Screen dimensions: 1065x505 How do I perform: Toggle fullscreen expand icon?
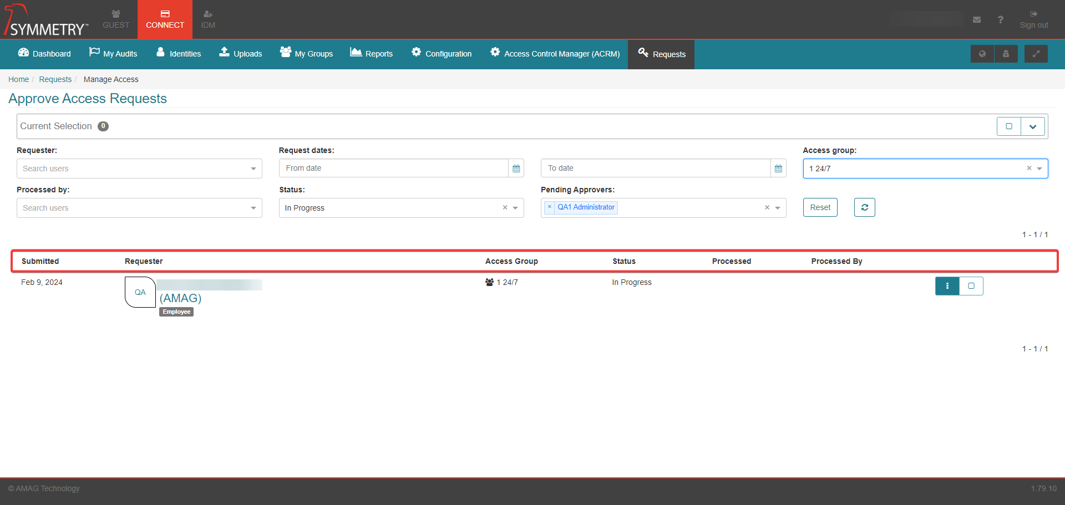[1036, 54]
